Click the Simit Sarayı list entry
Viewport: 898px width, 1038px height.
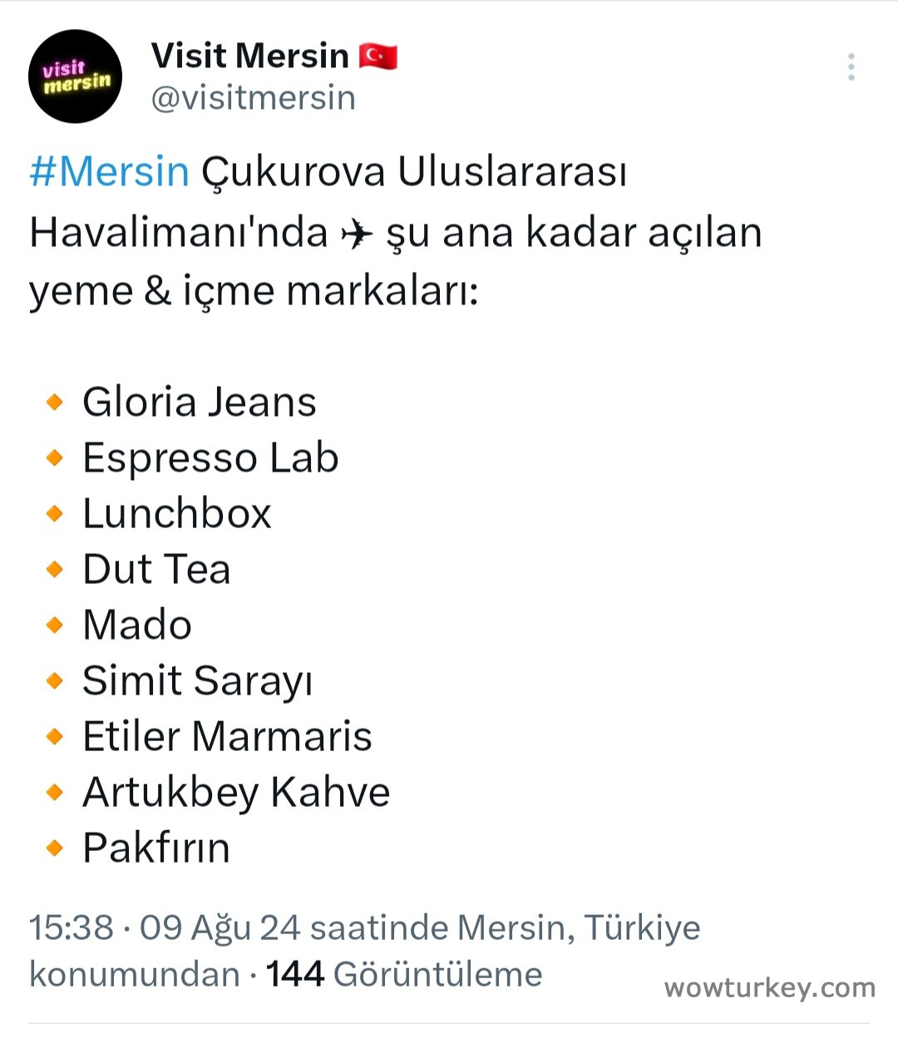click(198, 681)
